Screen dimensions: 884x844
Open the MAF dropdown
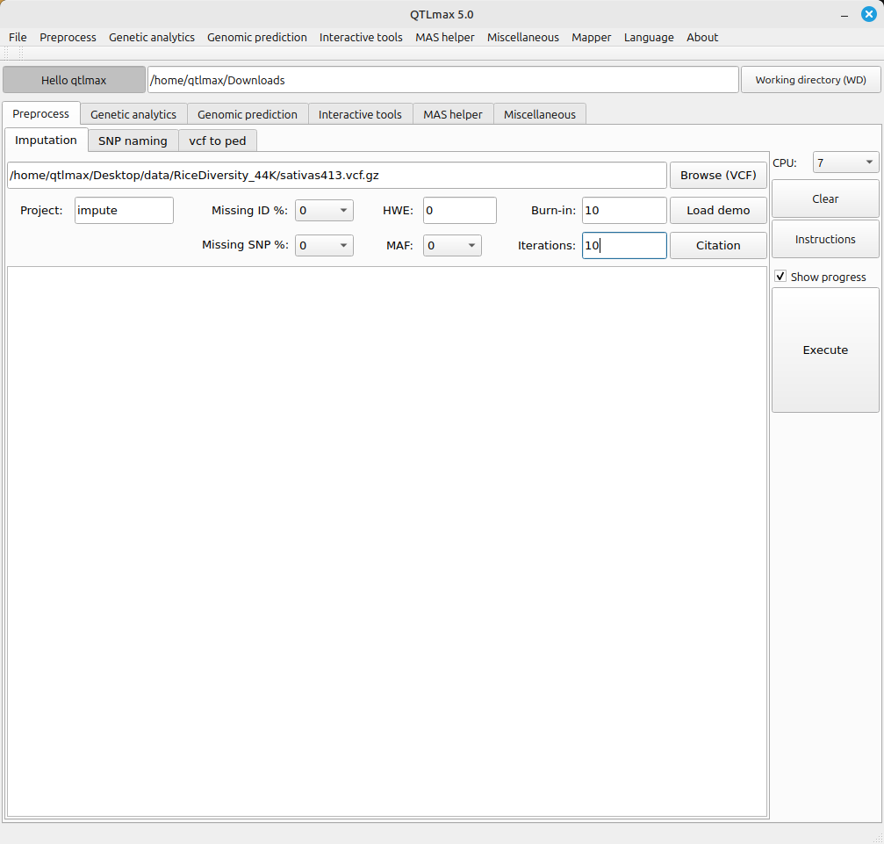click(x=452, y=246)
